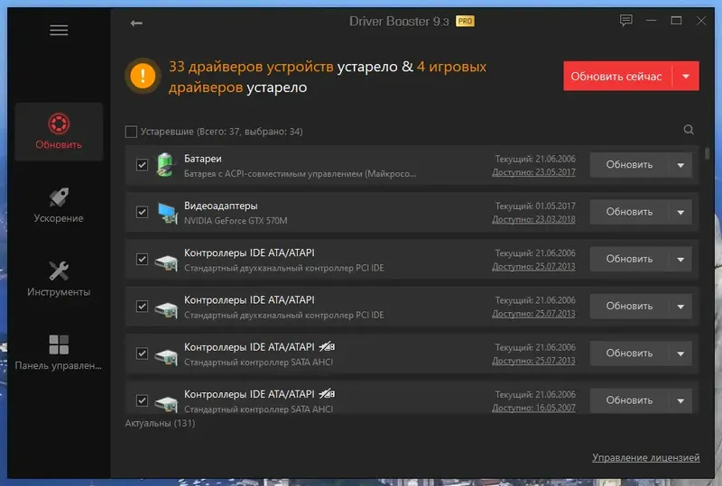
Task: Maximize the Driver Booster window
Action: coord(676,20)
